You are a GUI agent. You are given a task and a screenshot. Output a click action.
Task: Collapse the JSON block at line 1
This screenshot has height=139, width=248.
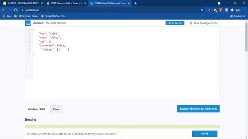coord(31,29)
